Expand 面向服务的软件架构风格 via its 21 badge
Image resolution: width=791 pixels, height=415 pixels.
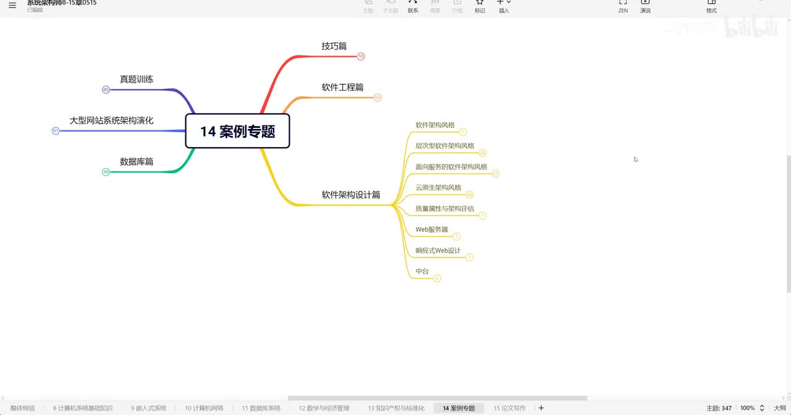click(496, 174)
